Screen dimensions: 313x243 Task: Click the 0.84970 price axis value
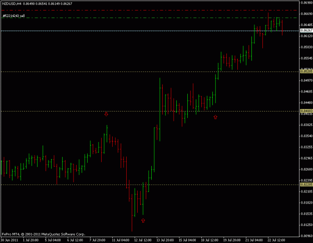[x=306, y=80]
